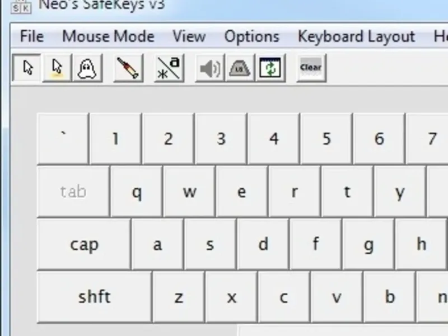Open the File menu
448x336 pixels.
(31, 37)
